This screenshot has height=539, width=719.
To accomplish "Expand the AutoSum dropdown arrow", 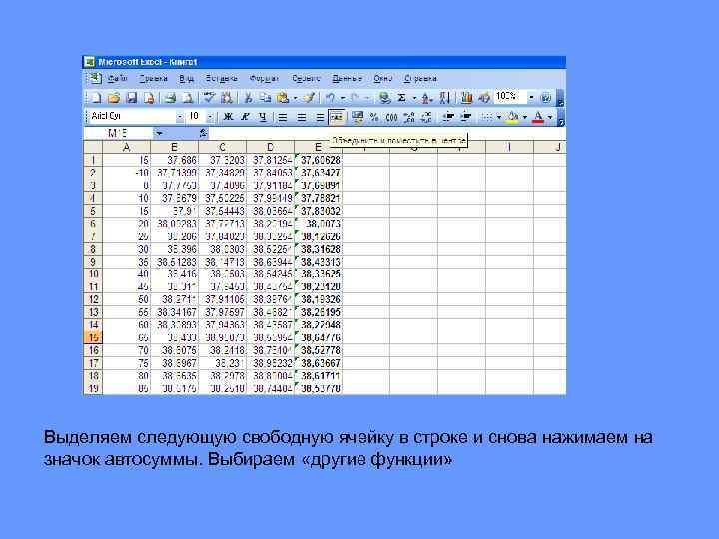I will (x=414, y=97).
